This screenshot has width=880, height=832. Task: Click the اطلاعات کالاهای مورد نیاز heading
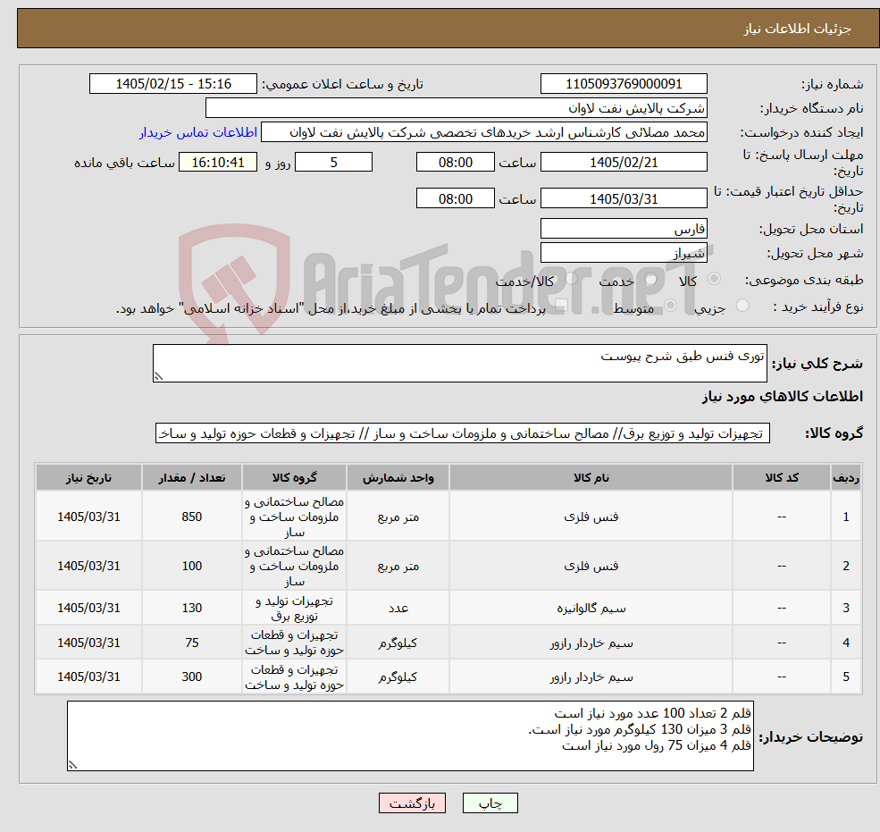(783, 397)
